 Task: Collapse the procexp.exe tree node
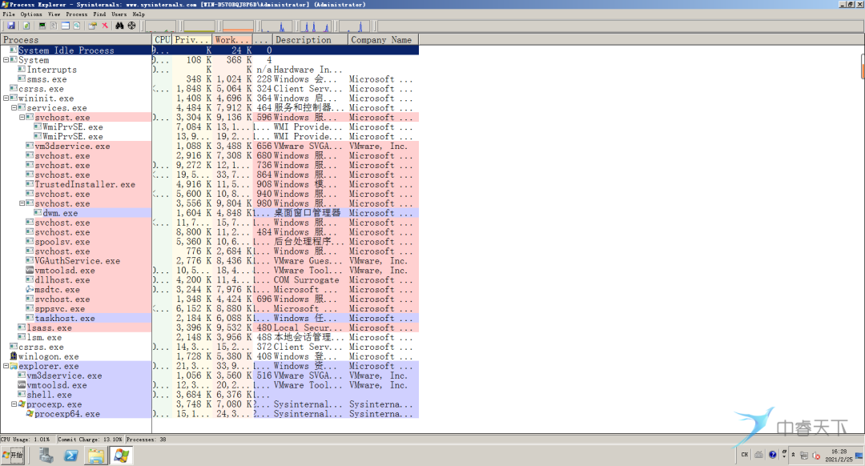(14, 404)
